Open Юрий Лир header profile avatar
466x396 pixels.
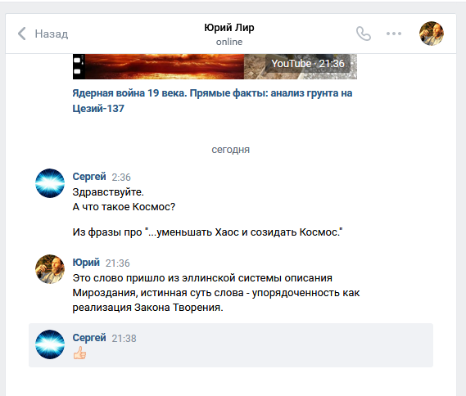click(x=432, y=34)
